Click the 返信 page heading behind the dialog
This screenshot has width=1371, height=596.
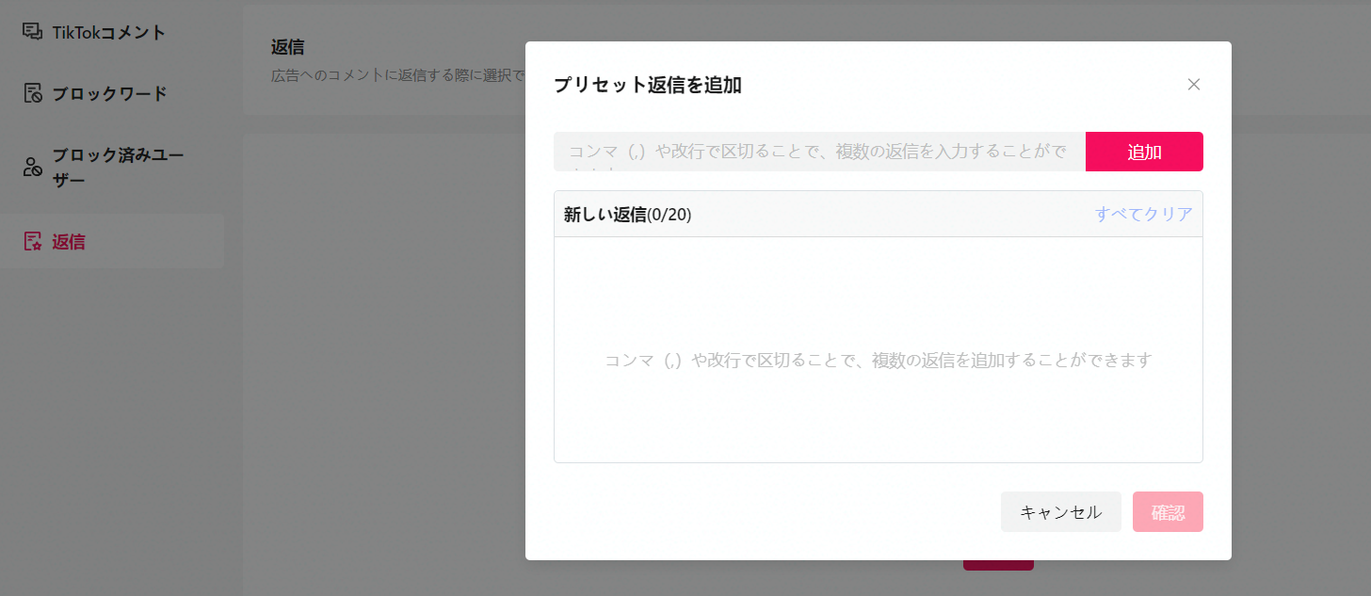(287, 47)
